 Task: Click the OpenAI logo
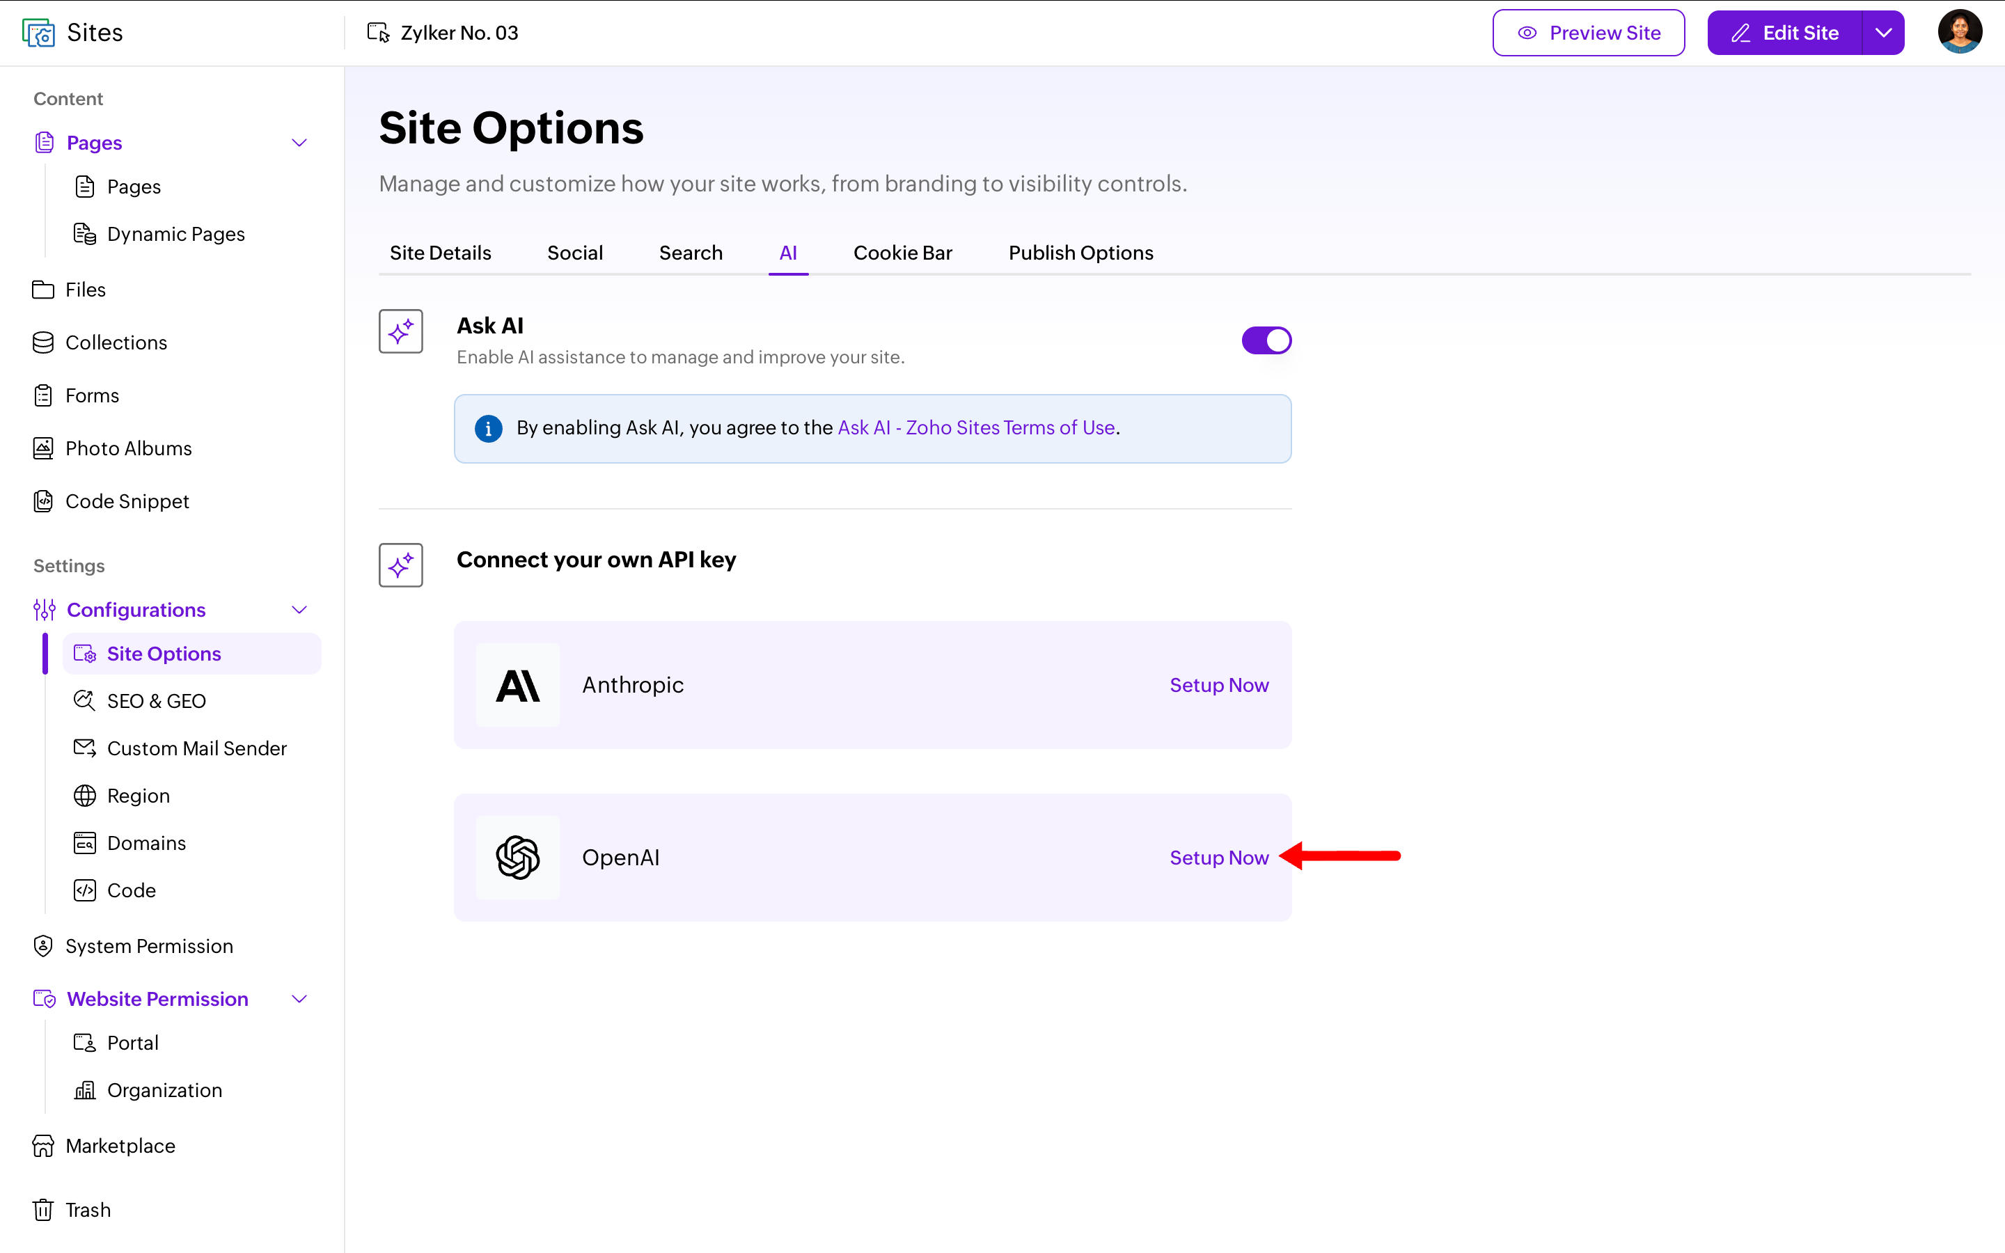[518, 858]
